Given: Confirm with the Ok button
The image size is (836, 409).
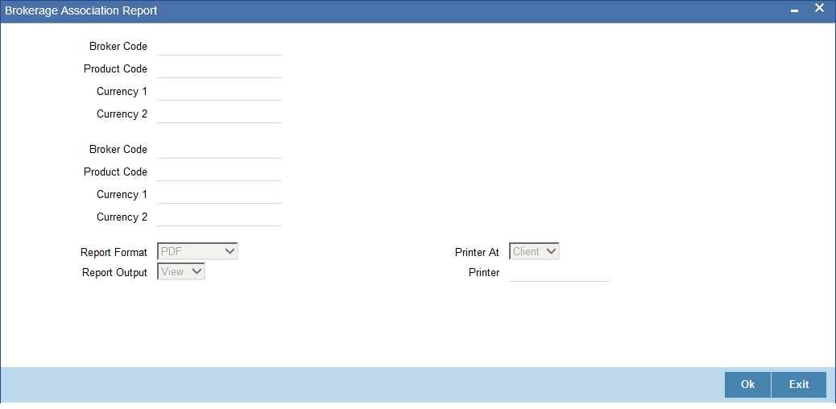Looking at the screenshot, I should point(747,385).
